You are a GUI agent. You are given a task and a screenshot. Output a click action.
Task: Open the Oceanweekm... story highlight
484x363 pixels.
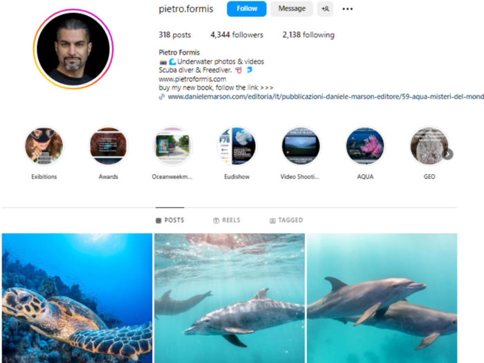pyautogui.click(x=173, y=146)
